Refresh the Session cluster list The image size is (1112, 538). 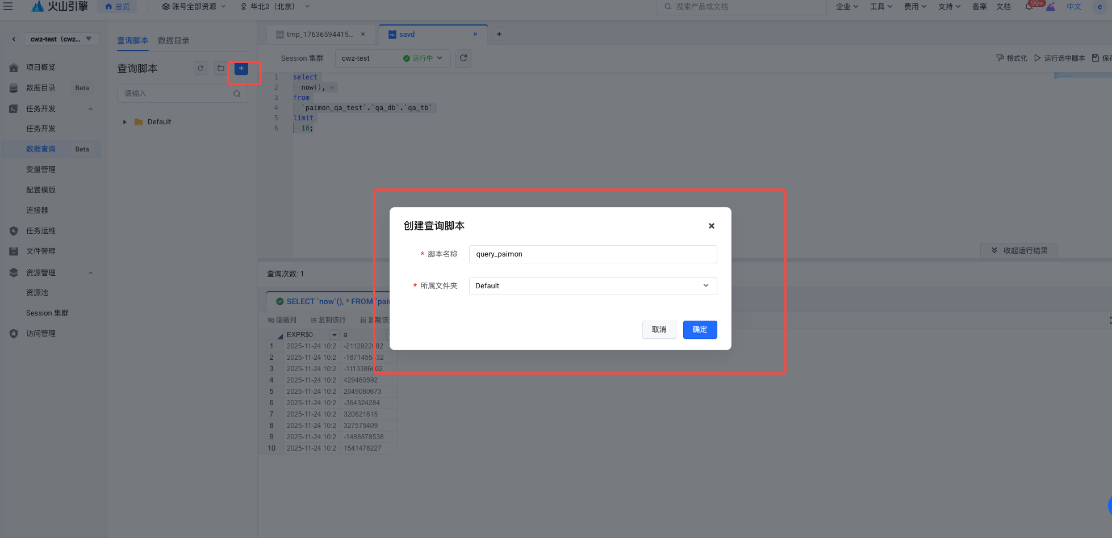pyautogui.click(x=463, y=58)
